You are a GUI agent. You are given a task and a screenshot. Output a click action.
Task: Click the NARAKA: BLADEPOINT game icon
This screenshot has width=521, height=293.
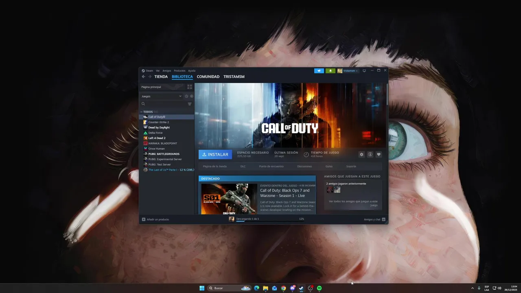[x=145, y=143]
